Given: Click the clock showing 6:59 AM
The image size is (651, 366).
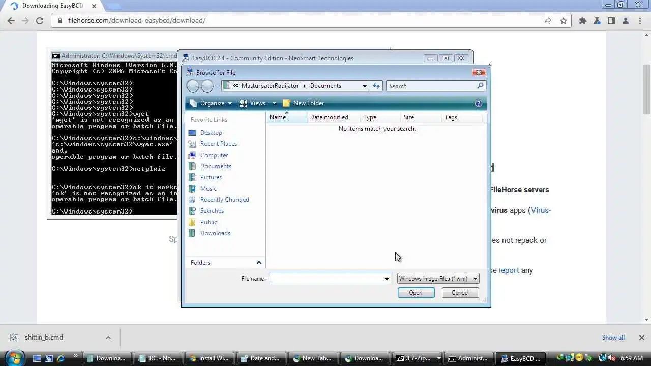Looking at the screenshot, I should (632, 358).
